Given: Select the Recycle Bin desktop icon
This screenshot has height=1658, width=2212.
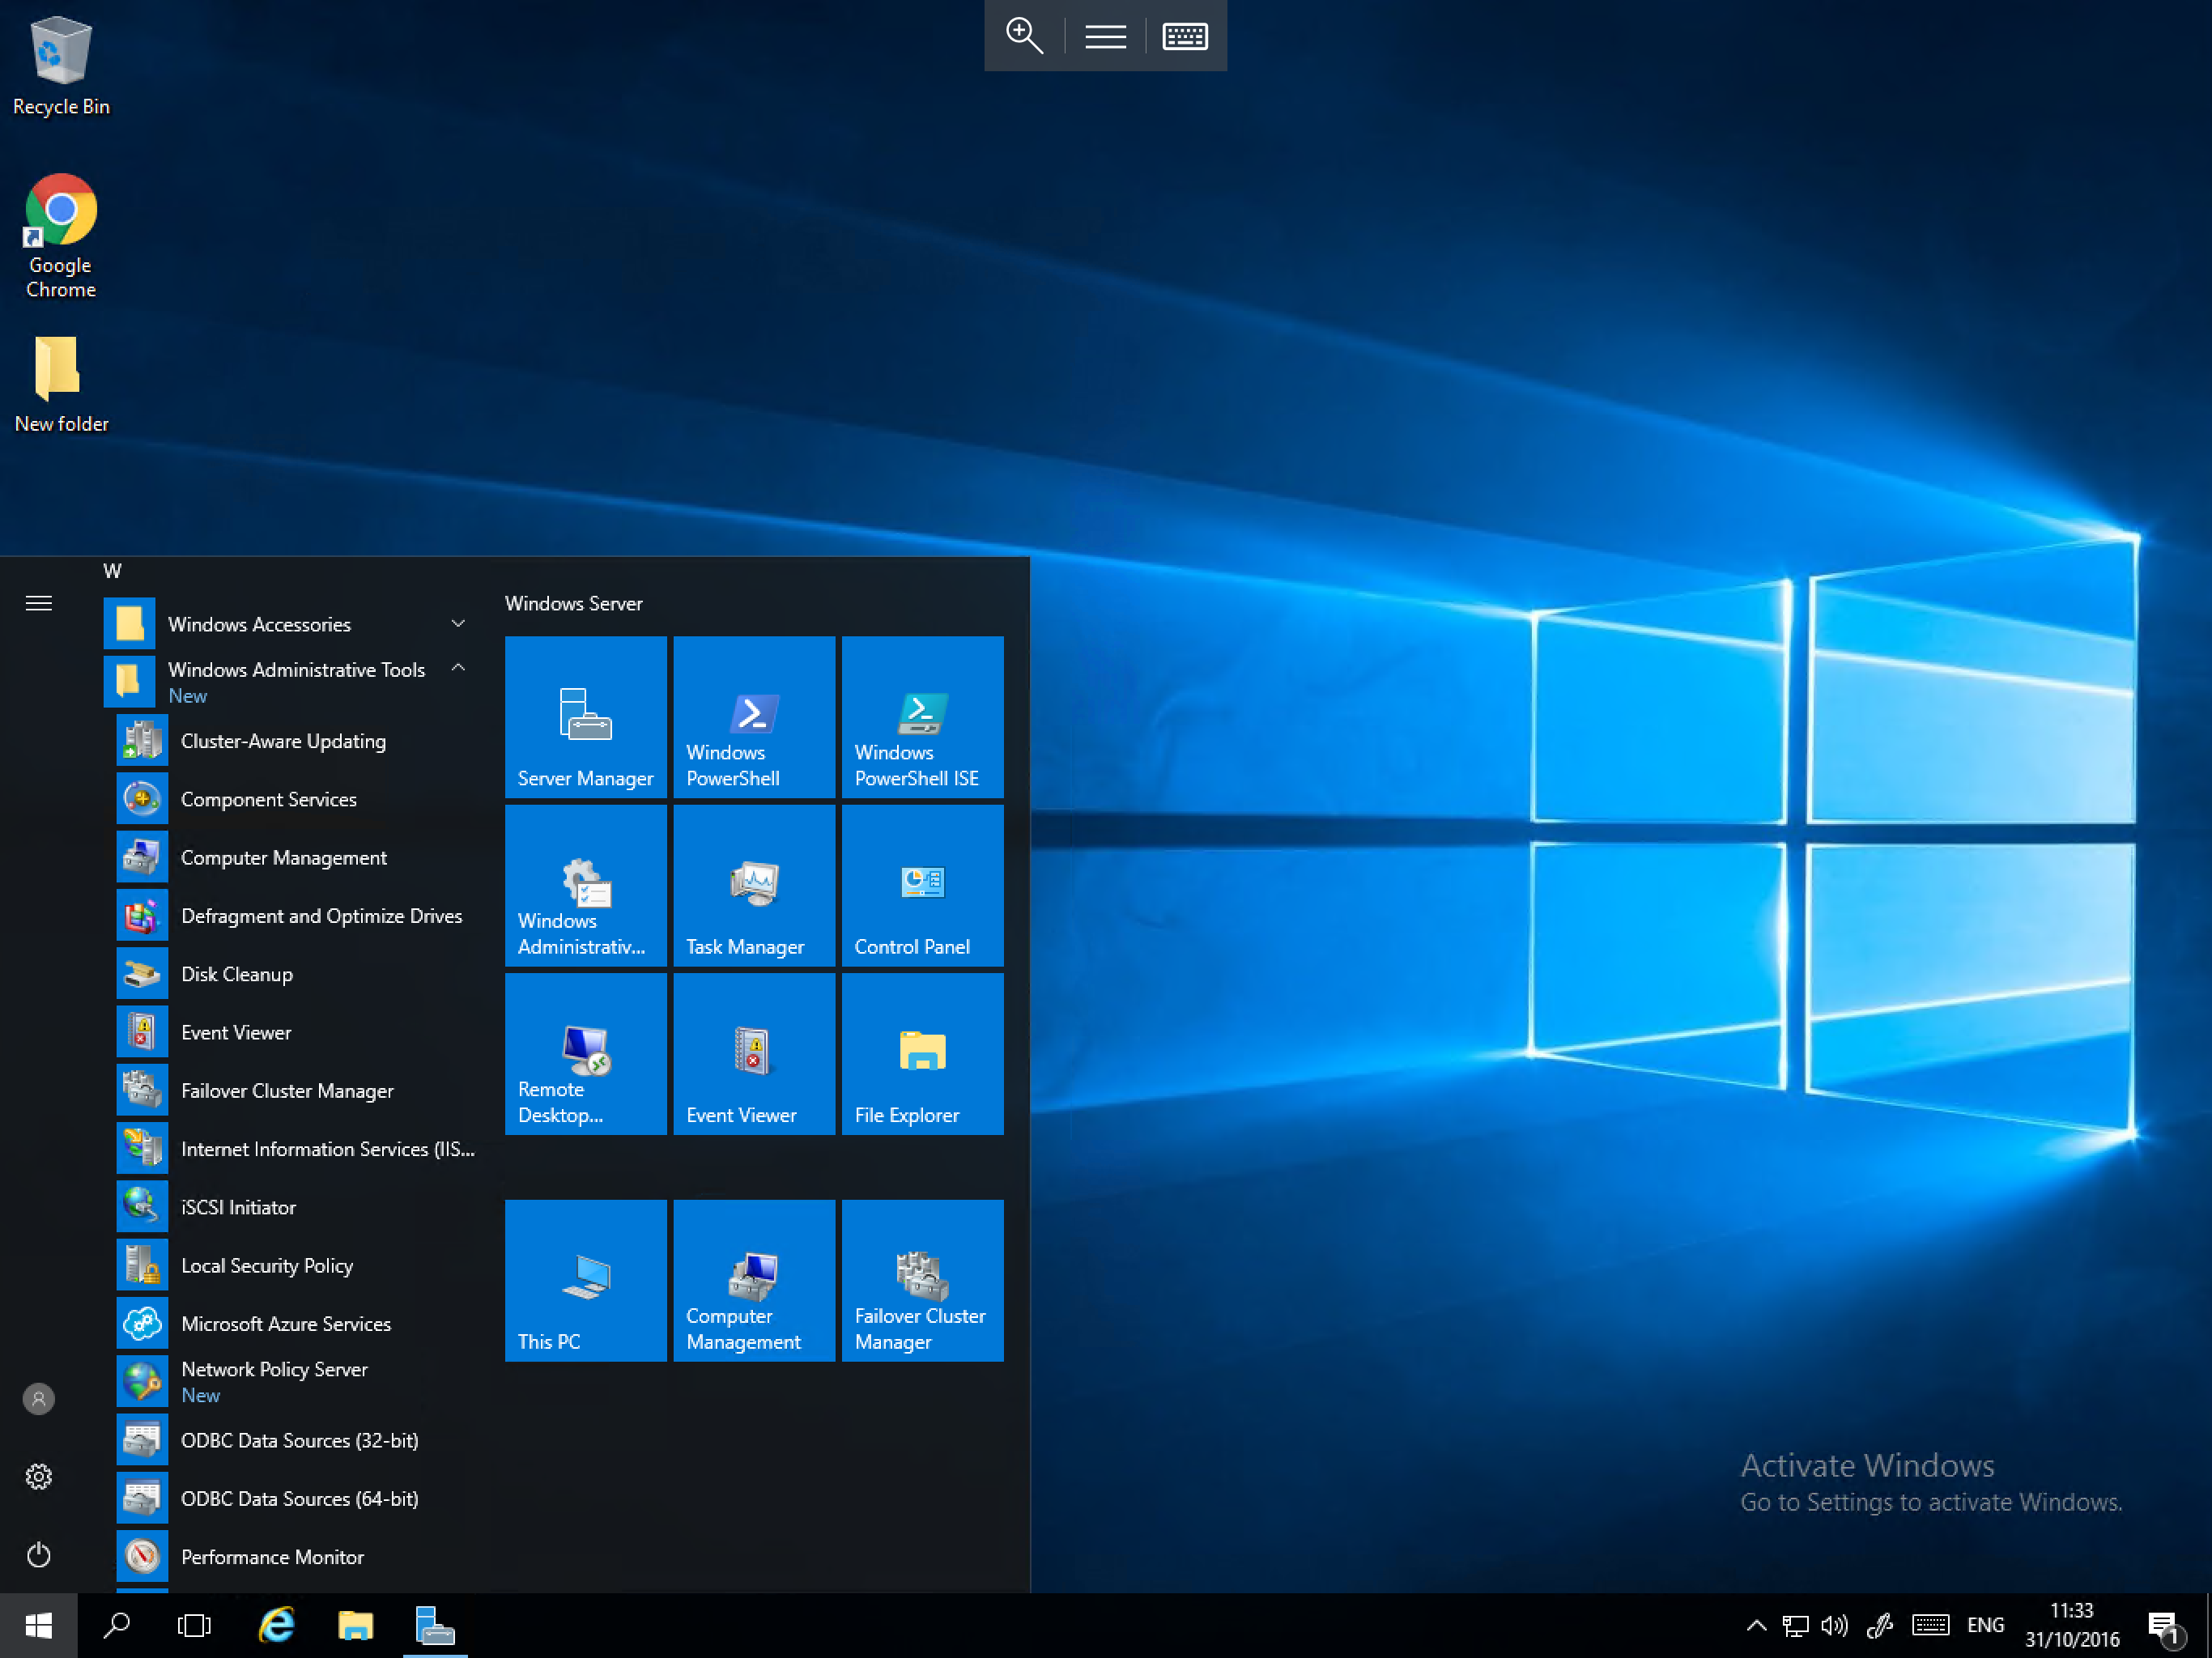Looking at the screenshot, I should (x=61, y=66).
